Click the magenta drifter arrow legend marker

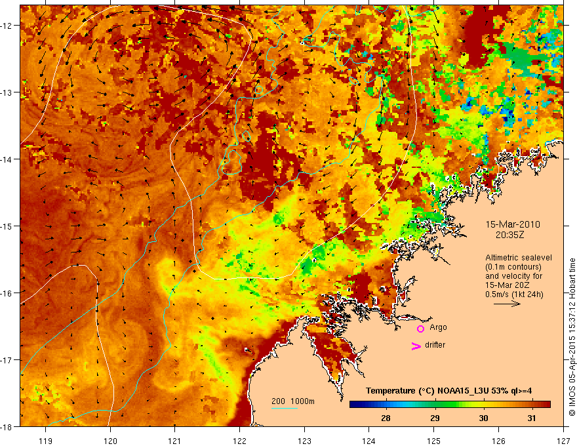pos(416,346)
